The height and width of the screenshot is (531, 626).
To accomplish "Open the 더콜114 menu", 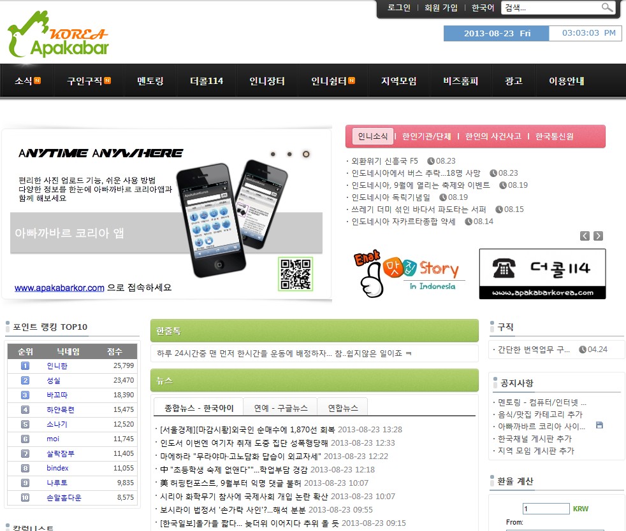I will click(207, 81).
